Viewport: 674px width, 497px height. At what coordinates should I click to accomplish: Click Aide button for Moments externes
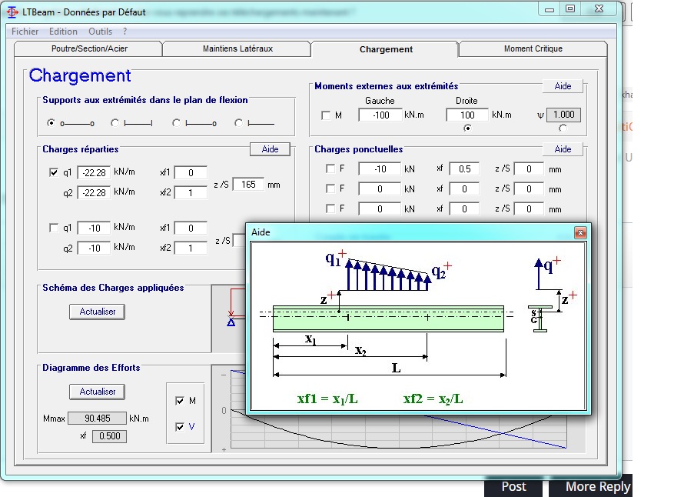tap(563, 86)
